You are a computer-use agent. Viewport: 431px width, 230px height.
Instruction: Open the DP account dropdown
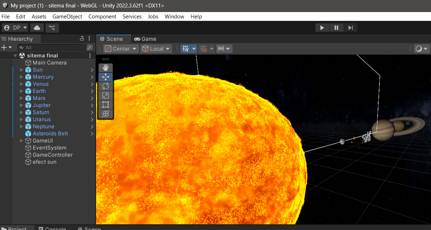pos(15,28)
